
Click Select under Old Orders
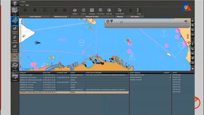point(139,11)
